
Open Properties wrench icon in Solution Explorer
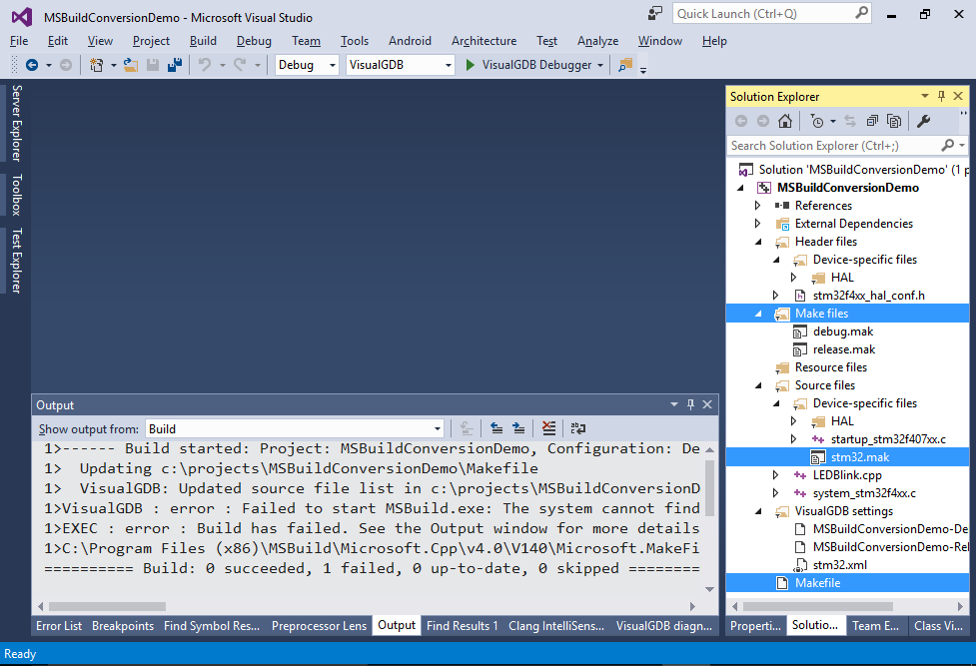click(924, 121)
